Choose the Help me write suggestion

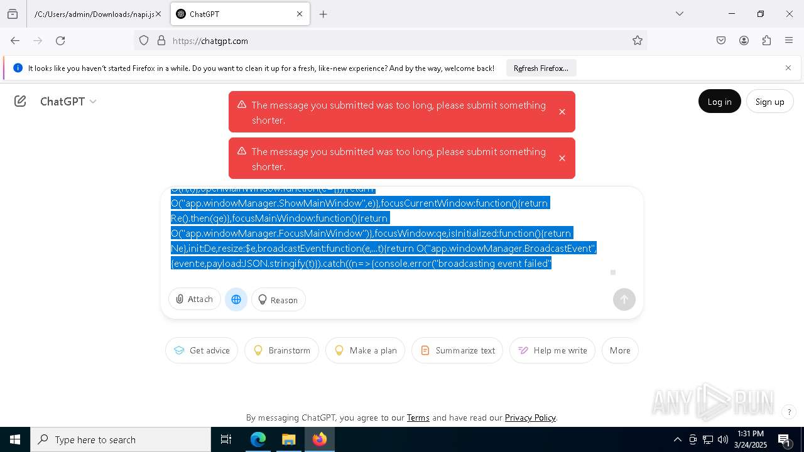pos(552,350)
